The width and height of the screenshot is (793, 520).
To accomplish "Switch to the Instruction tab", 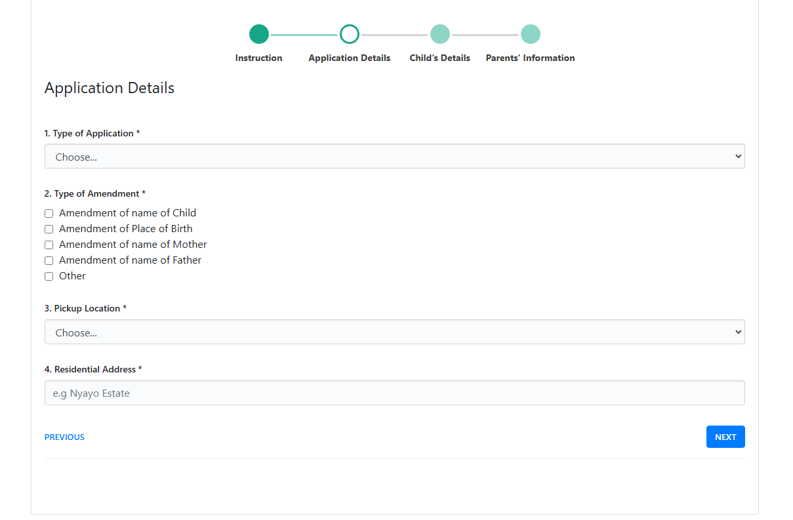I will pyautogui.click(x=258, y=58).
